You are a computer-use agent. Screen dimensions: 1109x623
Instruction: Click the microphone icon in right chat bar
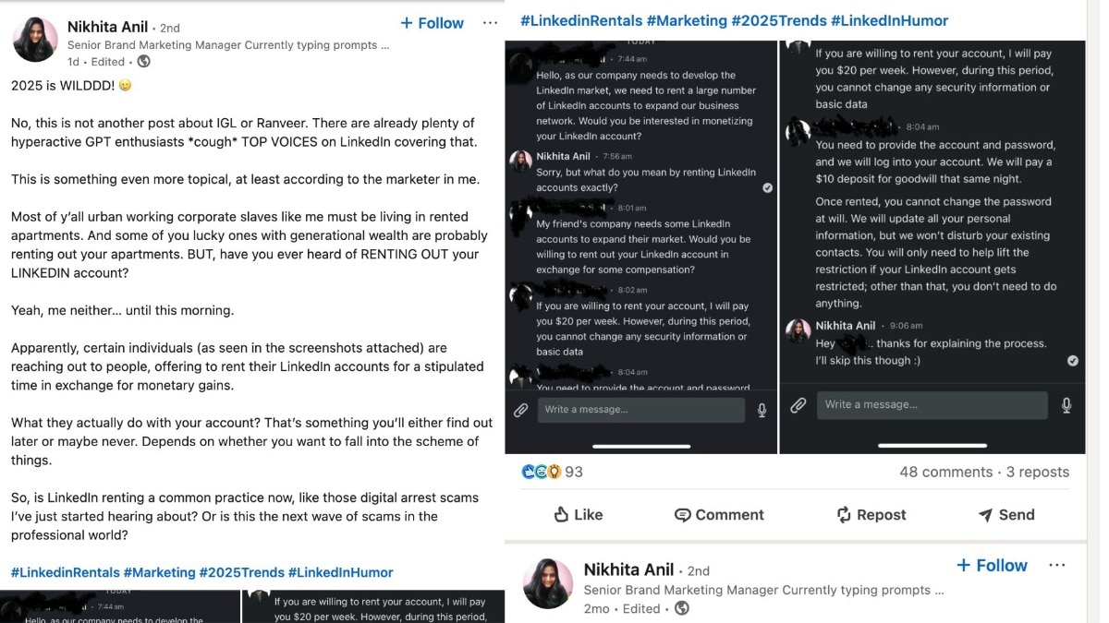point(1066,404)
